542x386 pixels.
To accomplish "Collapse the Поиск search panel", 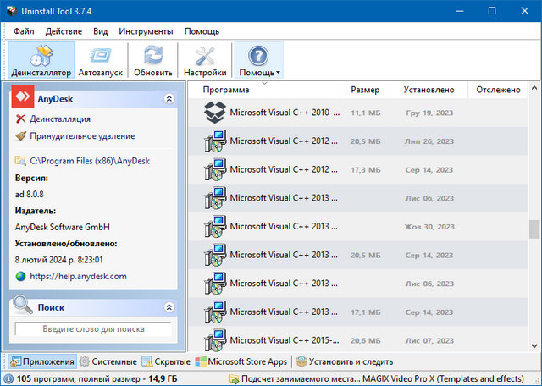I will pos(169,307).
